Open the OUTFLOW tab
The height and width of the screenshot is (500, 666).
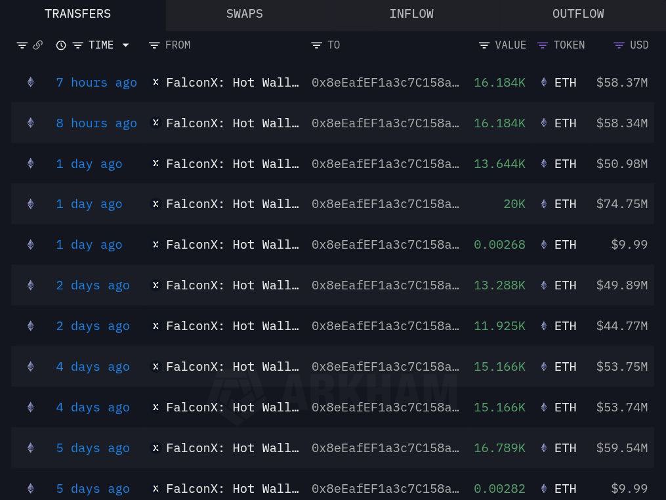[x=577, y=14]
